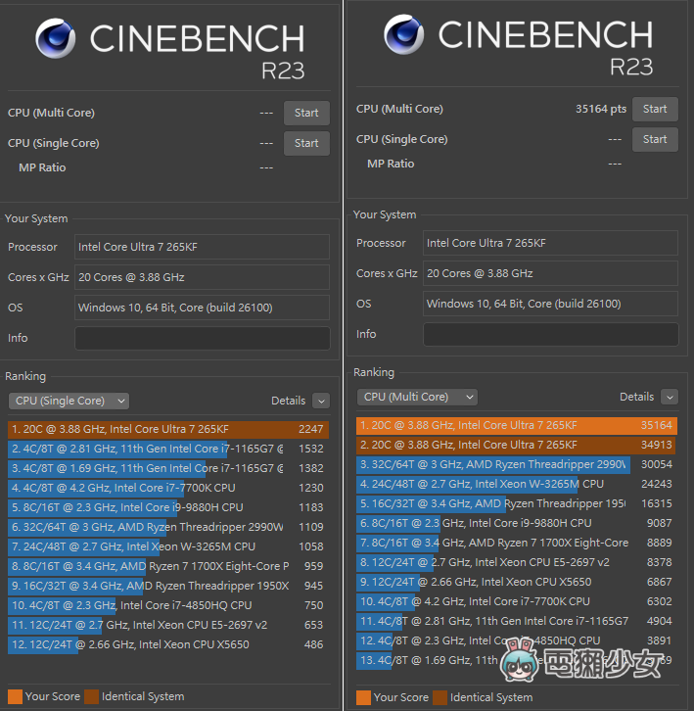Select the Xeon E5-2697 v2 row scoring 8378
Viewport: 694px width, 711px height.
click(x=517, y=562)
